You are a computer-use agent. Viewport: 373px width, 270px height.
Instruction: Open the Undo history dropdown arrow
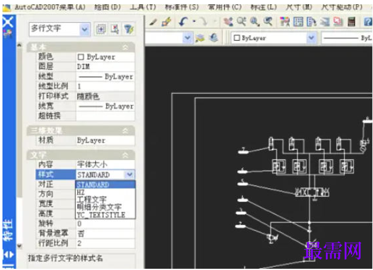tap(194, 22)
